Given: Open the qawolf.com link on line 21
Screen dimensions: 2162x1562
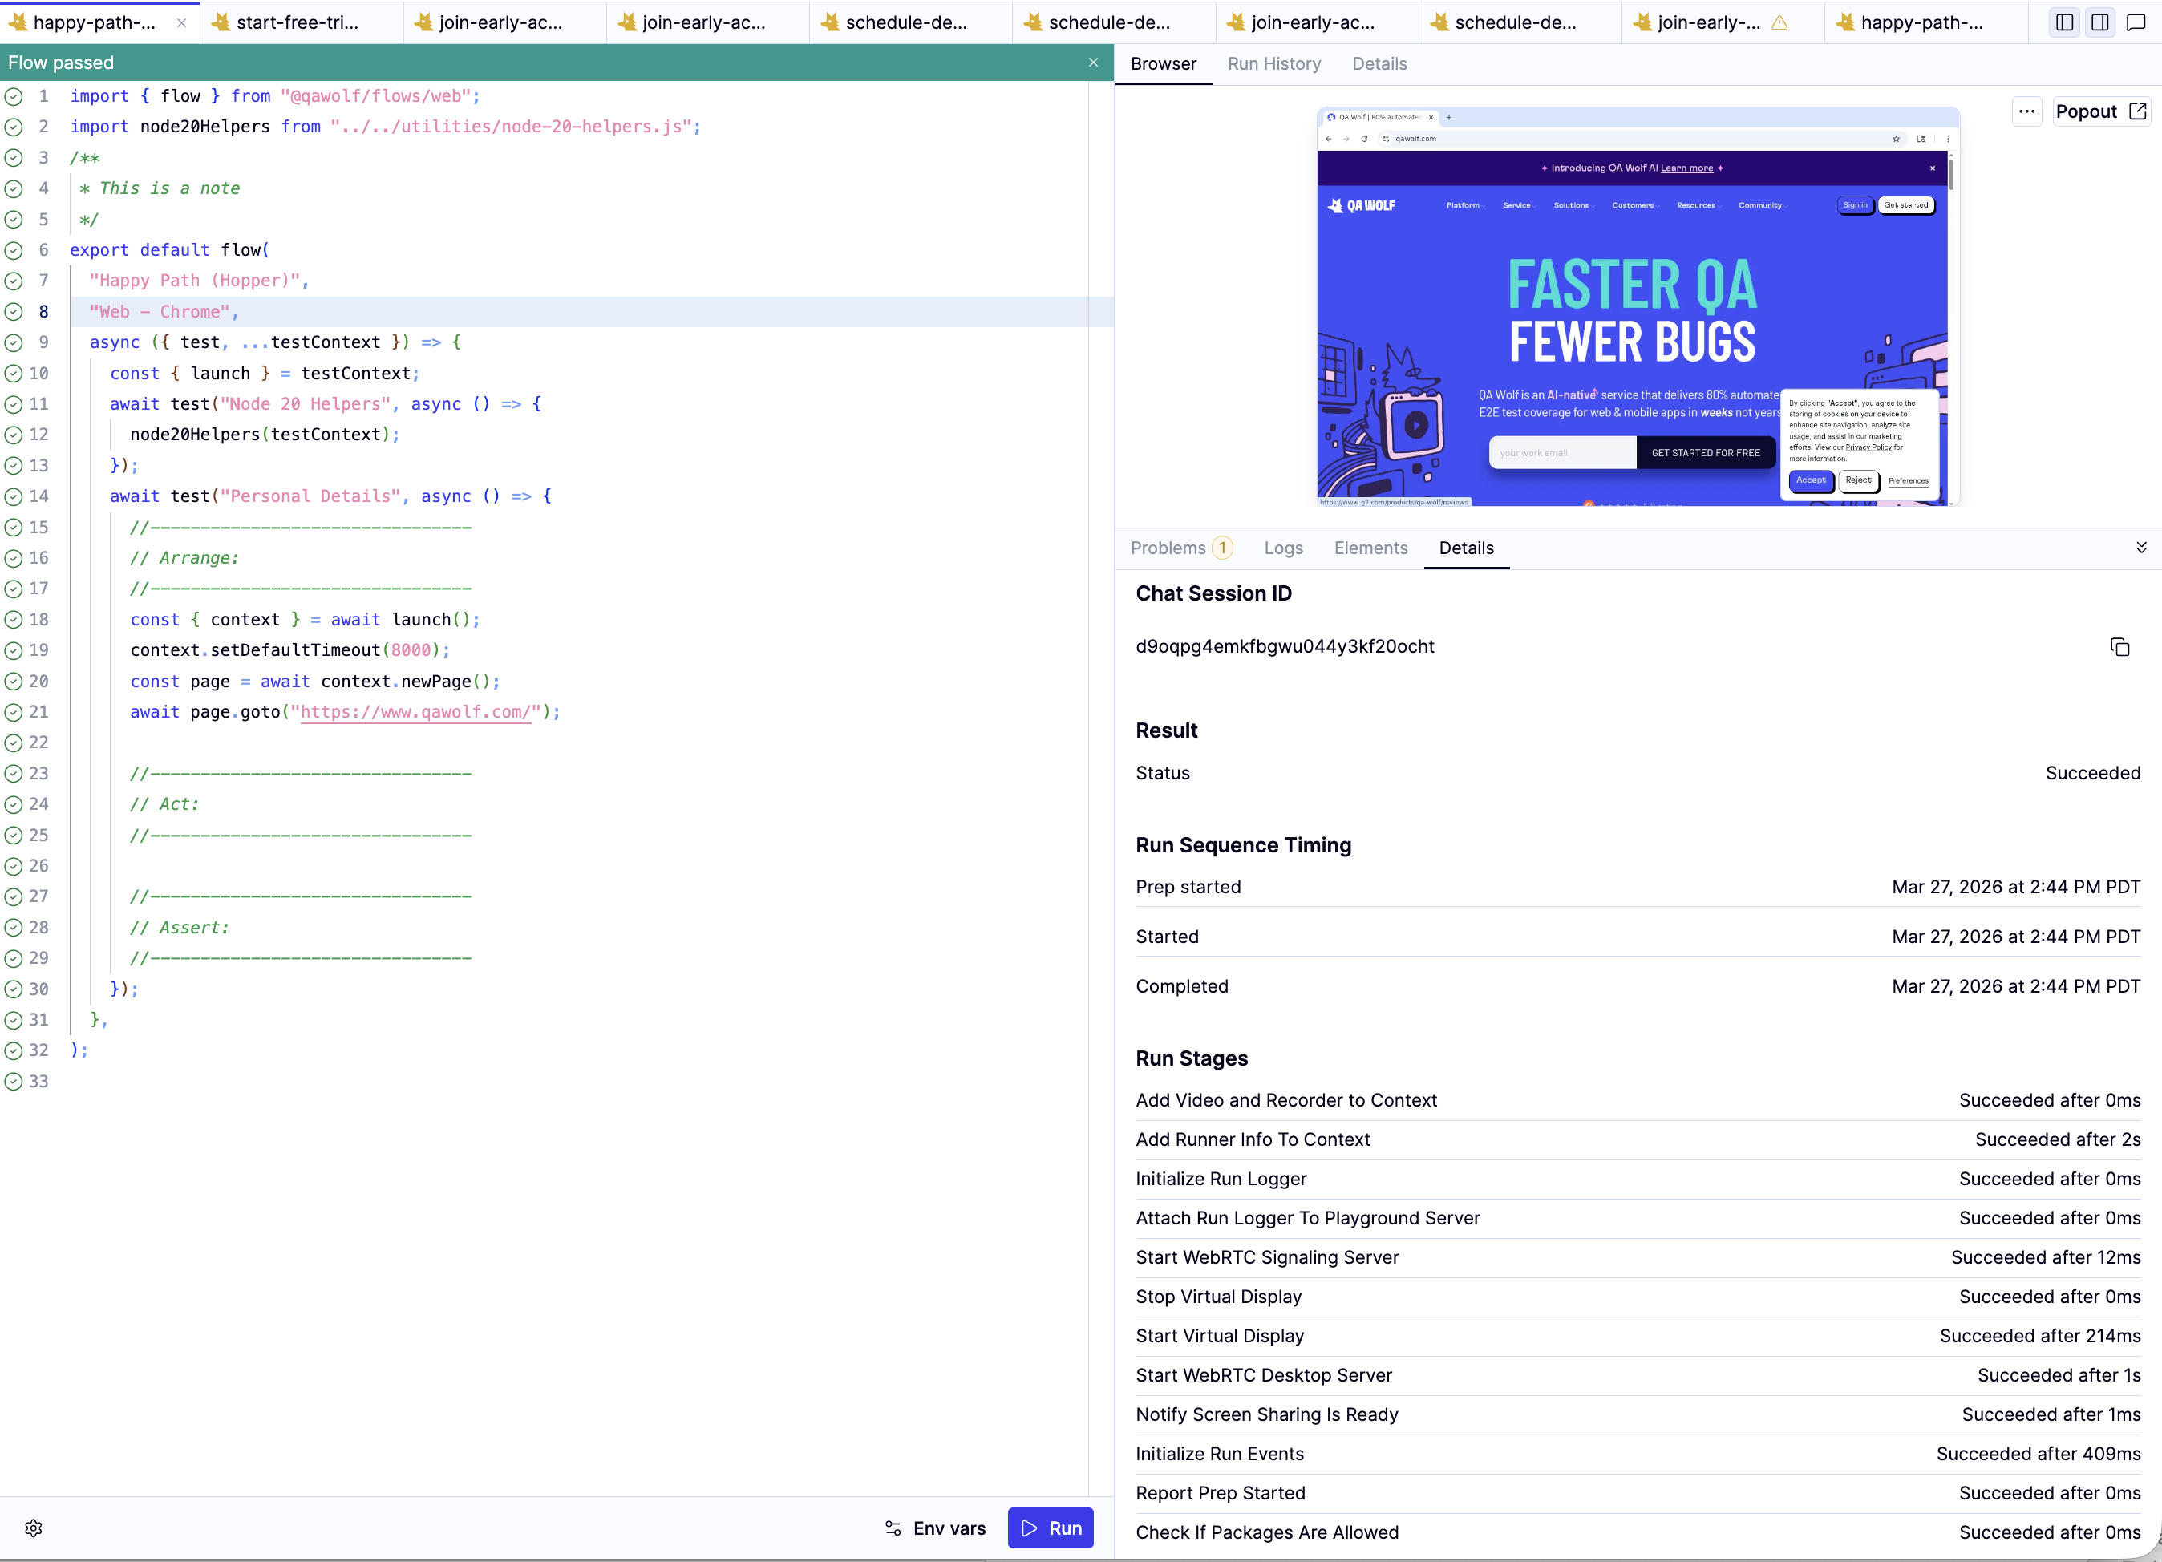Looking at the screenshot, I should tap(416, 712).
